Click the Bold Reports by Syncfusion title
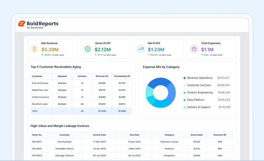 coord(42,25)
